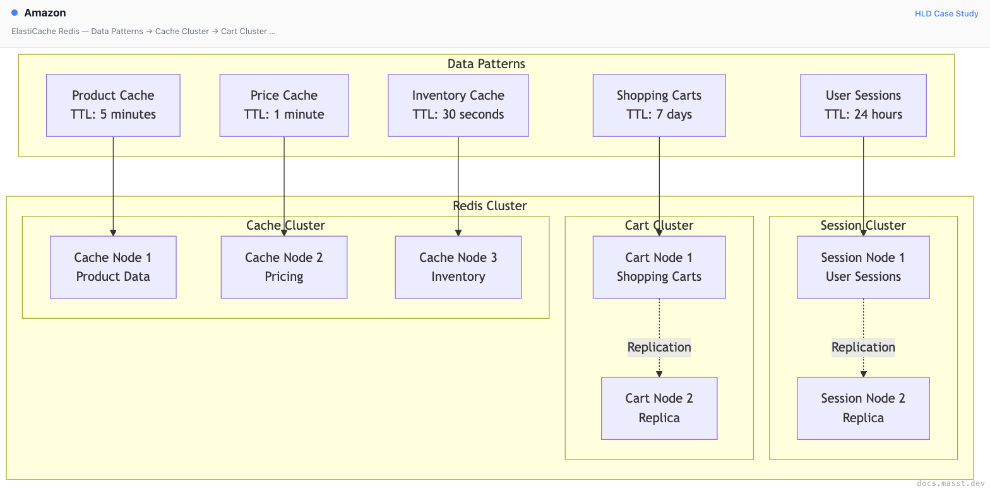This screenshot has height=491, width=990.
Task: Click Cart Node 1 Shopping Carts
Action: coord(659,267)
